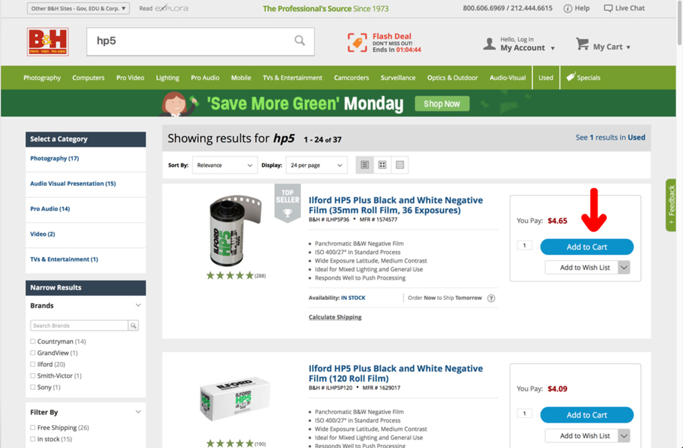The height and width of the screenshot is (448, 683).
Task: Open the Pro Audio menu
Action: [x=205, y=78]
